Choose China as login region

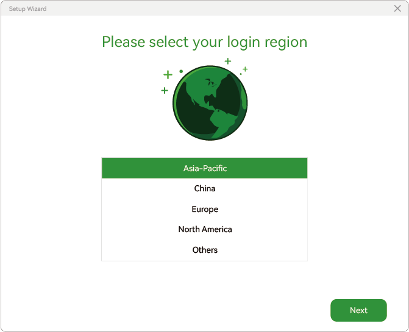click(205, 188)
